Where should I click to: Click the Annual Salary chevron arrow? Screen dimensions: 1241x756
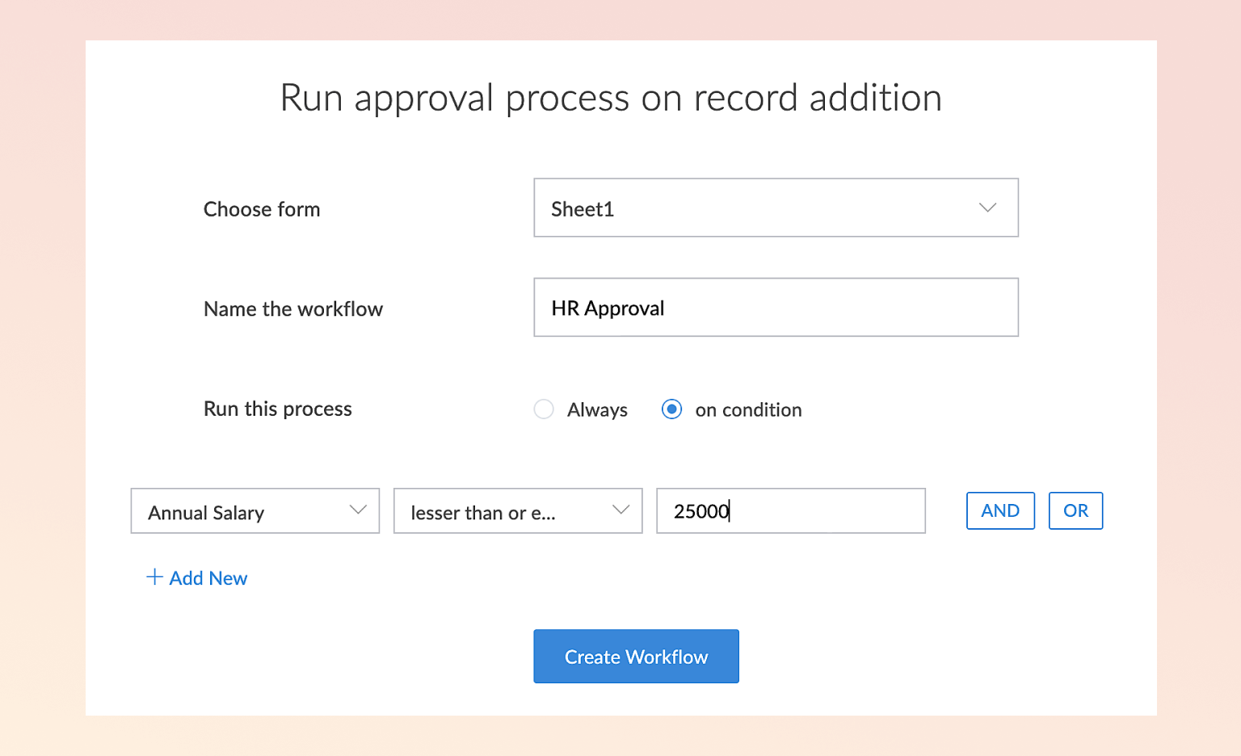tap(358, 510)
